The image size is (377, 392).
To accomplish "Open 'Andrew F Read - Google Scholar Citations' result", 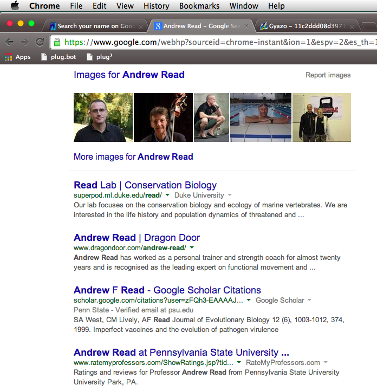I will [x=167, y=290].
